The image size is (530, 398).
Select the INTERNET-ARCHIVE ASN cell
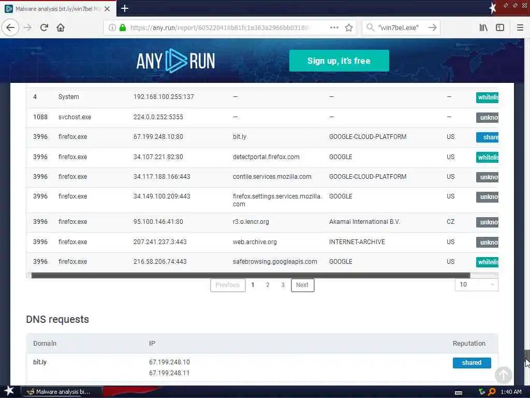click(357, 242)
